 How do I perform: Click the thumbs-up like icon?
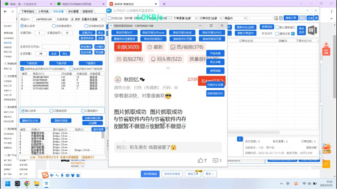click(200, 160)
